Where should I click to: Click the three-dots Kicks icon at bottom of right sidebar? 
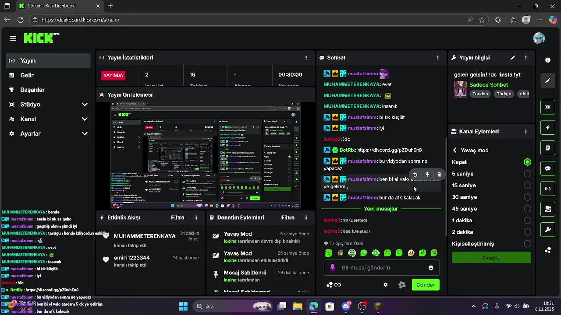(548, 250)
